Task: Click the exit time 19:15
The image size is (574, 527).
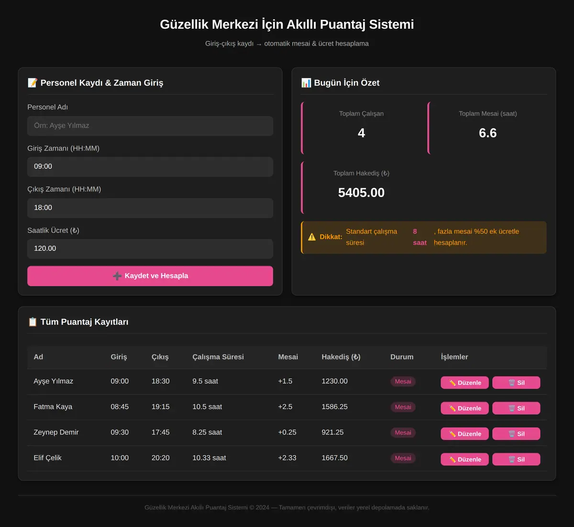Action: [x=161, y=406]
